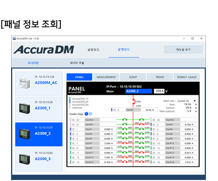
Task: Switch to 설정모드 mode
Action: tap(94, 50)
